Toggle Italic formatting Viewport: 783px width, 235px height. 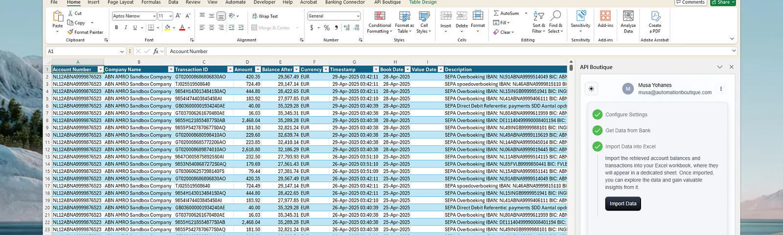tap(126, 28)
